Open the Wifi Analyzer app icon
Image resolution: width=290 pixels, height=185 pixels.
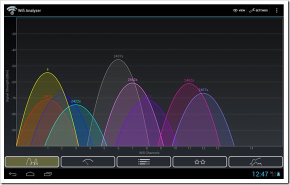(11, 10)
